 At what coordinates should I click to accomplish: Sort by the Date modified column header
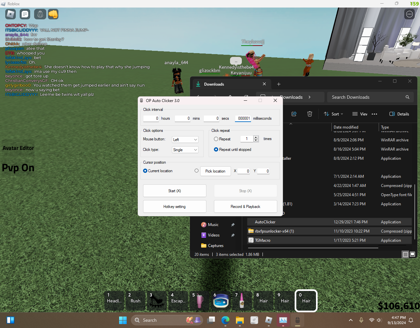pyautogui.click(x=355, y=127)
